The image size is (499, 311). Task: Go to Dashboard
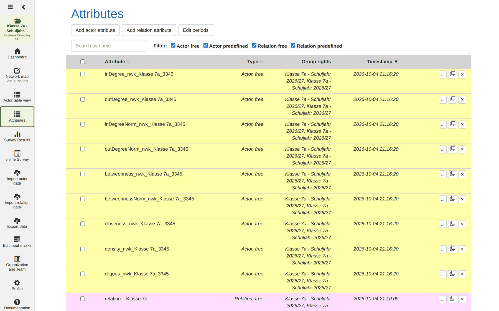(17, 53)
